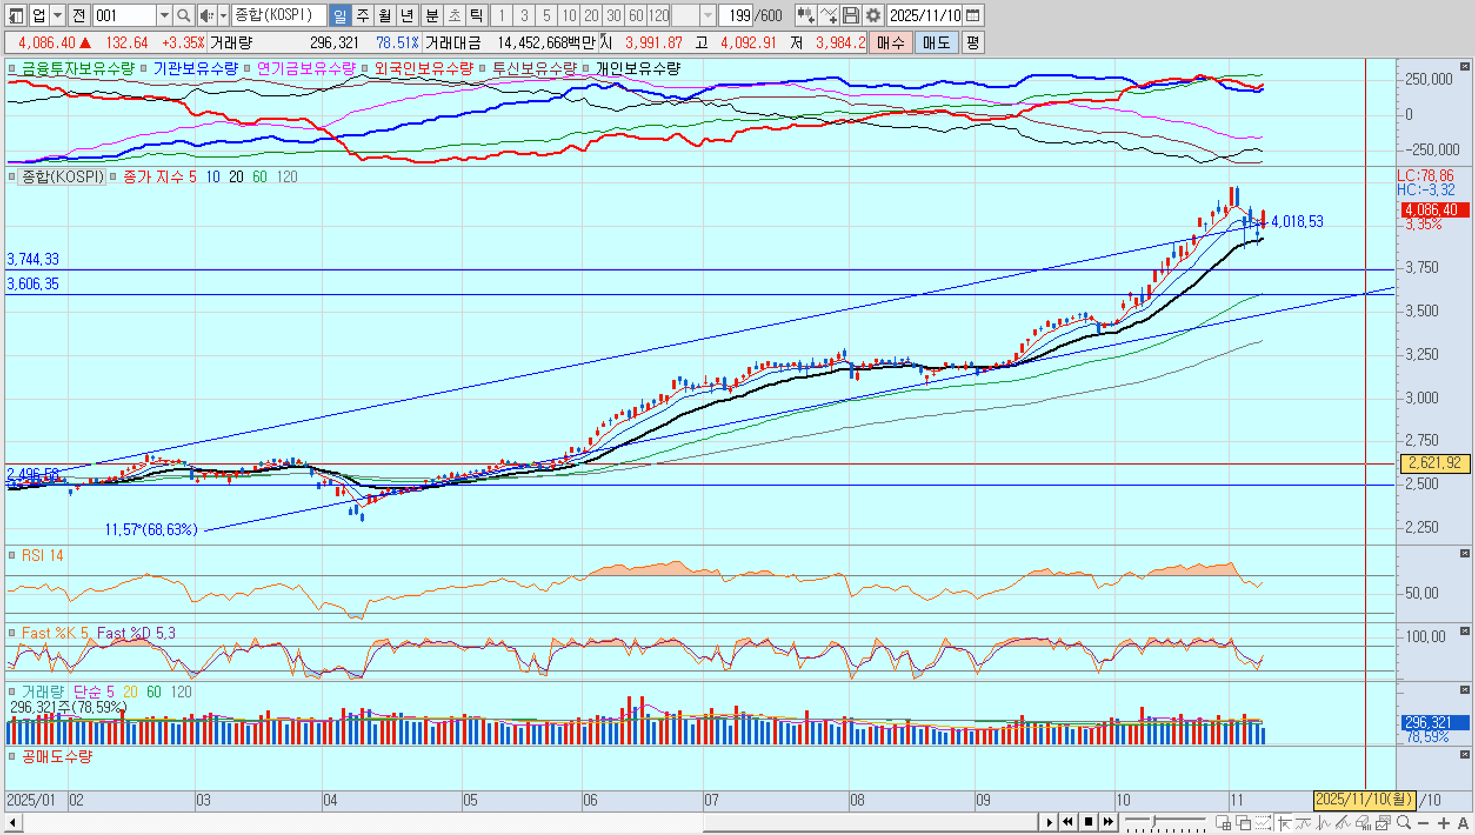Expand the speaker sound dropdown arrow
Image resolution: width=1475 pixels, height=835 pixels.
(223, 15)
